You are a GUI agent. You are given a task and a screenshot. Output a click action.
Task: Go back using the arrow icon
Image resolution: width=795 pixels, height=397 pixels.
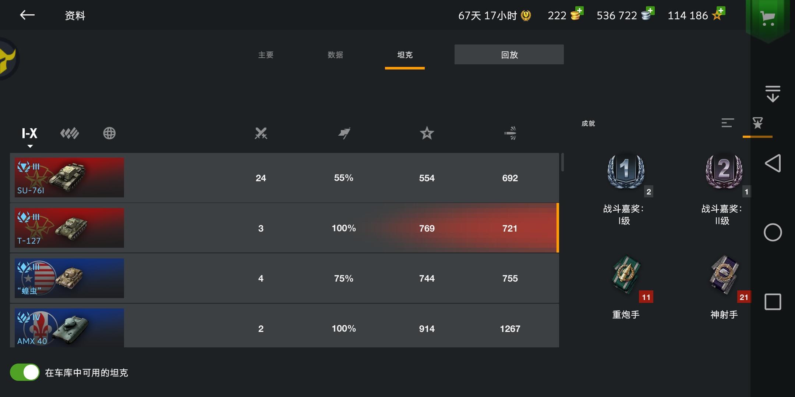point(27,15)
